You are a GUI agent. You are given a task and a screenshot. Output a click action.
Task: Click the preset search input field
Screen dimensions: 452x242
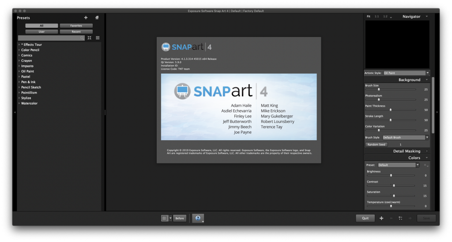tap(51, 38)
